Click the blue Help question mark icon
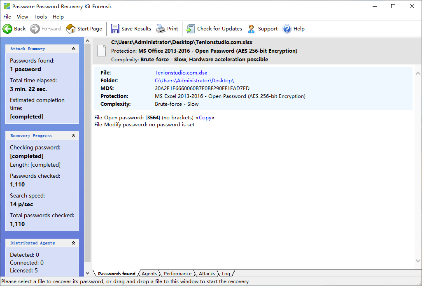422x286 pixels. click(x=287, y=29)
